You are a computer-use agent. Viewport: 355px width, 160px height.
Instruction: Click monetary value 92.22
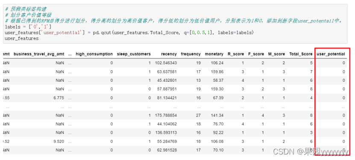[218, 133]
